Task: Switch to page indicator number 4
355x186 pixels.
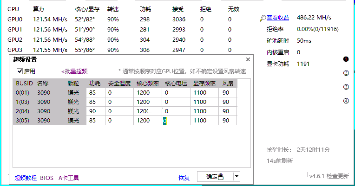Action: click(346, 101)
